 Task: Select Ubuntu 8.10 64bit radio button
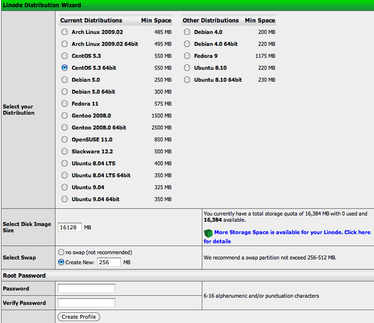pyautogui.click(x=187, y=80)
